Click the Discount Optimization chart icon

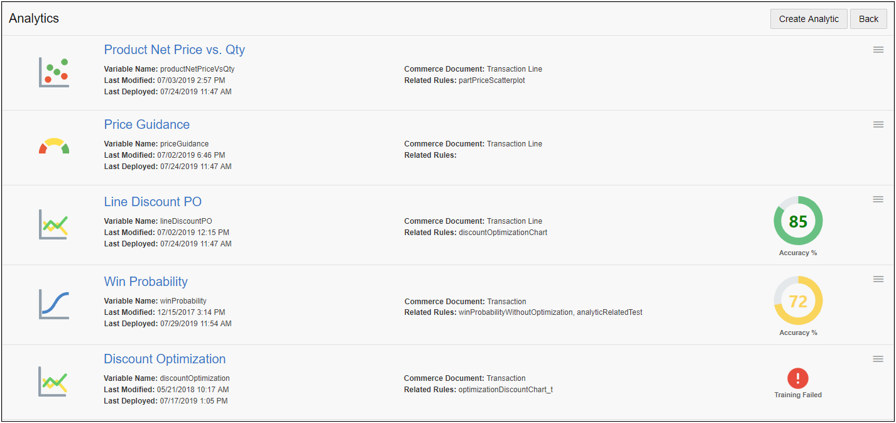click(54, 382)
